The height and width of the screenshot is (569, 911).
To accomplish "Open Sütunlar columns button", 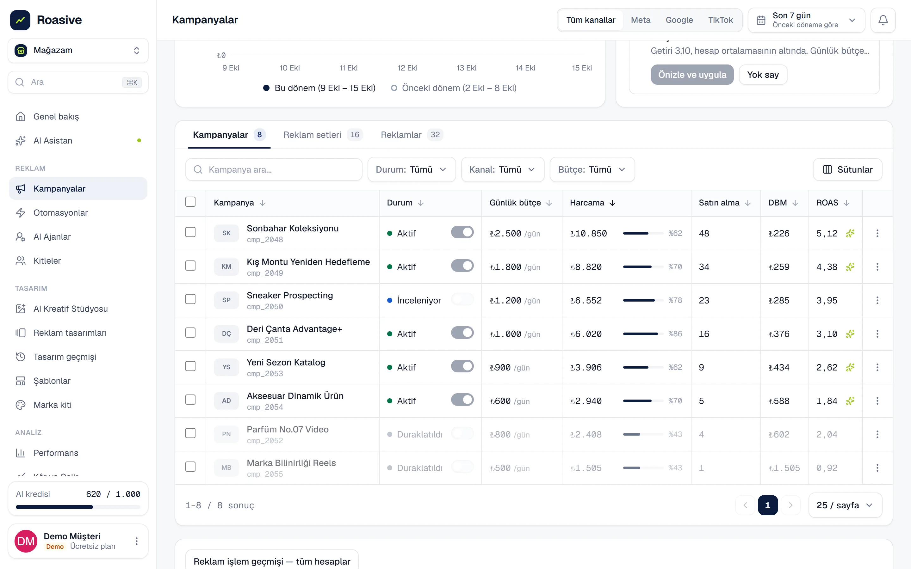I will tap(847, 170).
